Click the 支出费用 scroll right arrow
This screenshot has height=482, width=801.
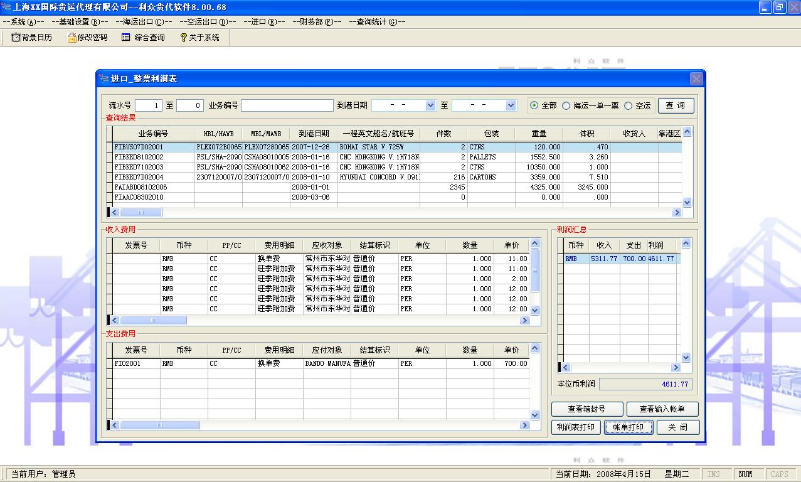point(525,426)
